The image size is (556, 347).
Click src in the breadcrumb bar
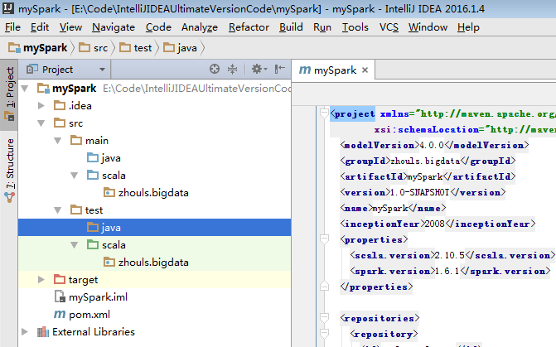(94, 48)
